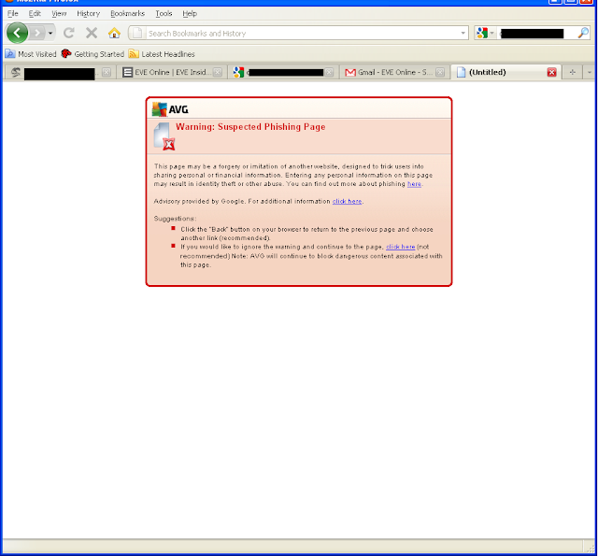
Task: Open the Most Visited bookmarks folder
Action: tap(31, 54)
